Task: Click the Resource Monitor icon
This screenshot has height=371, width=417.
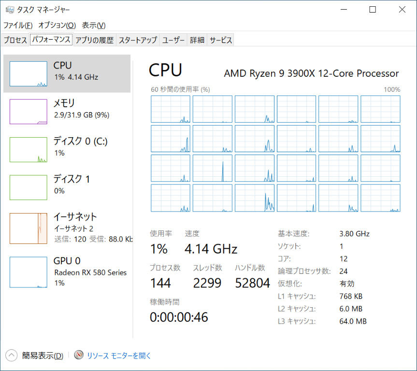Action: click(79, 356)
